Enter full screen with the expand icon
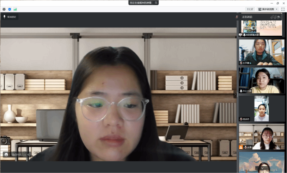287x173 pixels. (283, 9)
